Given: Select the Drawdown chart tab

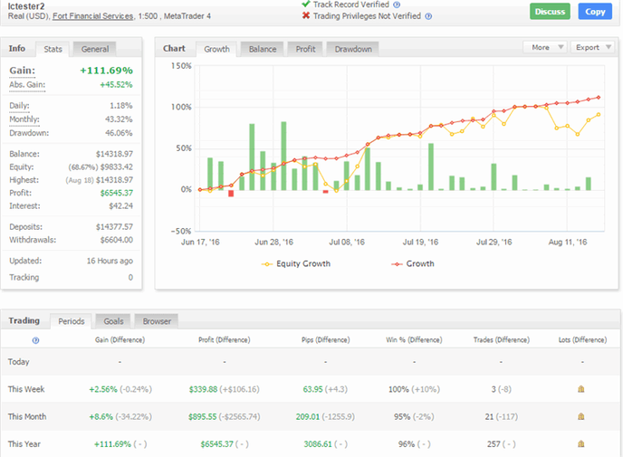Looking at the screenshot, I should (353, 49).
